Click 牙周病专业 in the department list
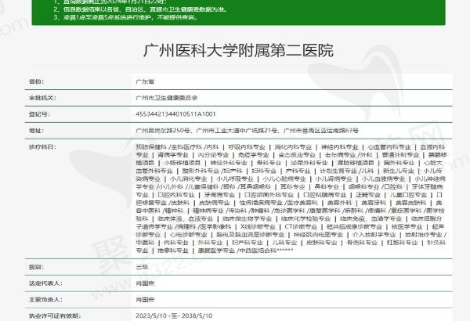Screen dimensions: 470x321 pos(219,195)
